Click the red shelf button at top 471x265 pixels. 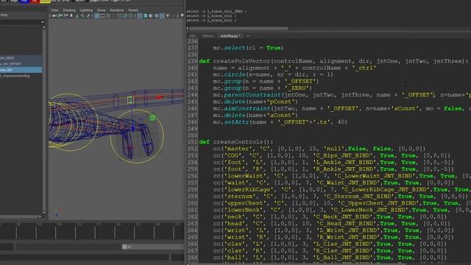(35, 1)
